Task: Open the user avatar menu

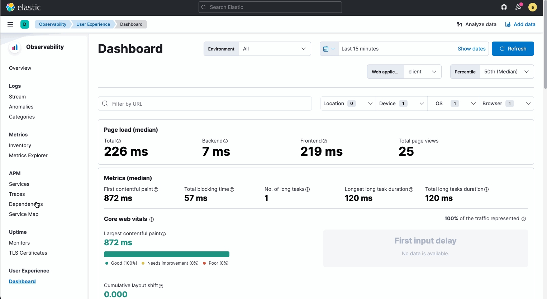Action: coord(533,7)
